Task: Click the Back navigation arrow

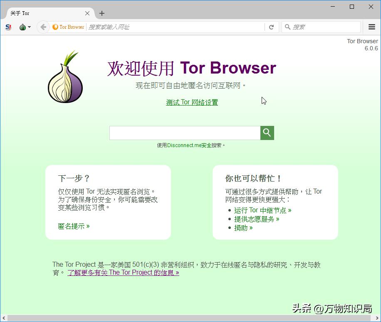Action: tap(43, 27)
